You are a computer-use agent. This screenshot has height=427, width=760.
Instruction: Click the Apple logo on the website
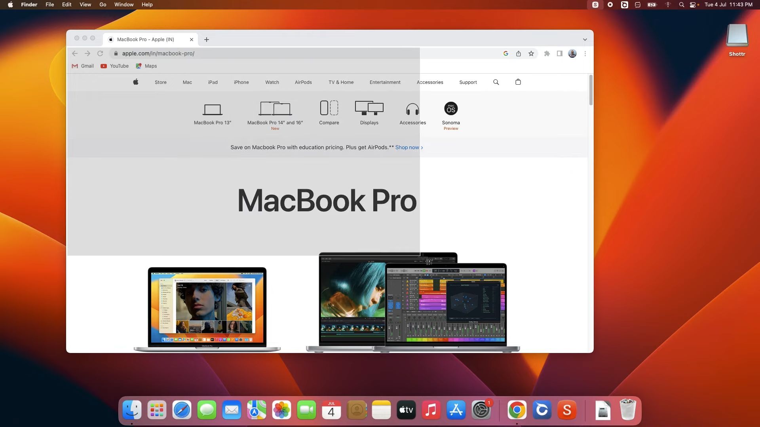pos(136,82)
